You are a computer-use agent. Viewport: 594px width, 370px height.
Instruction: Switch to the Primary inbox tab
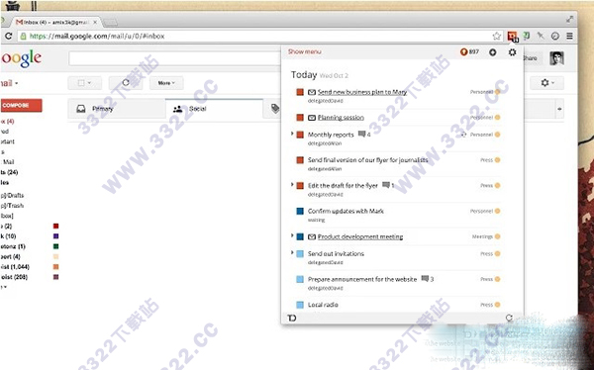tap(117, 109)
